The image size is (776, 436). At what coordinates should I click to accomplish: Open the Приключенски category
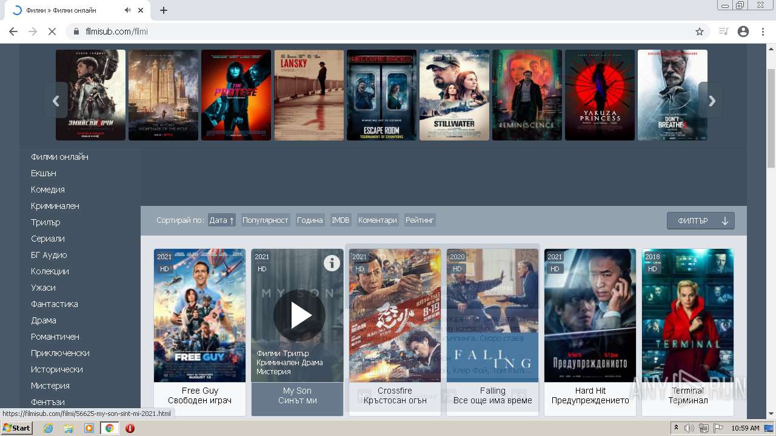(x=60, y=353)
